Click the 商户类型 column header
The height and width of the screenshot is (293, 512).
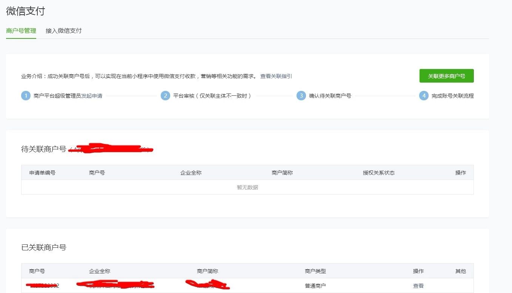[315, 271]
